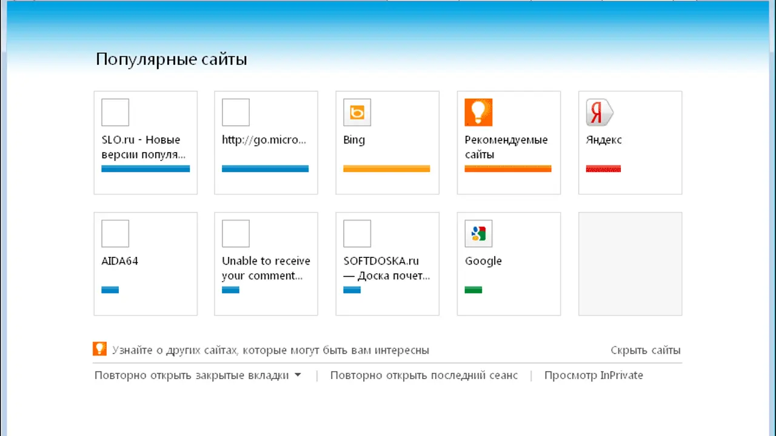The height and width of the screenshot is (436, 776).
Task: Click 'Повторно открыть последний сеанс' link
Action: [424, 375]
